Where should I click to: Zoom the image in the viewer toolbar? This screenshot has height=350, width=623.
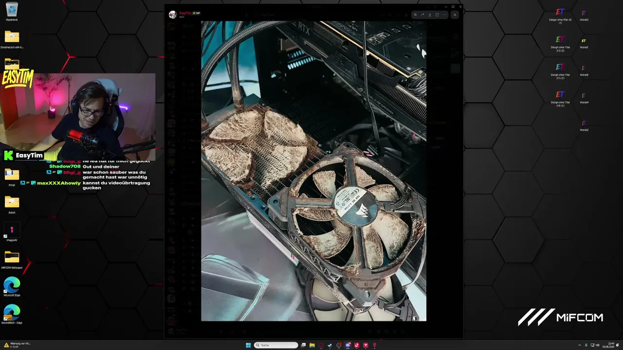[x=415, y=15]
